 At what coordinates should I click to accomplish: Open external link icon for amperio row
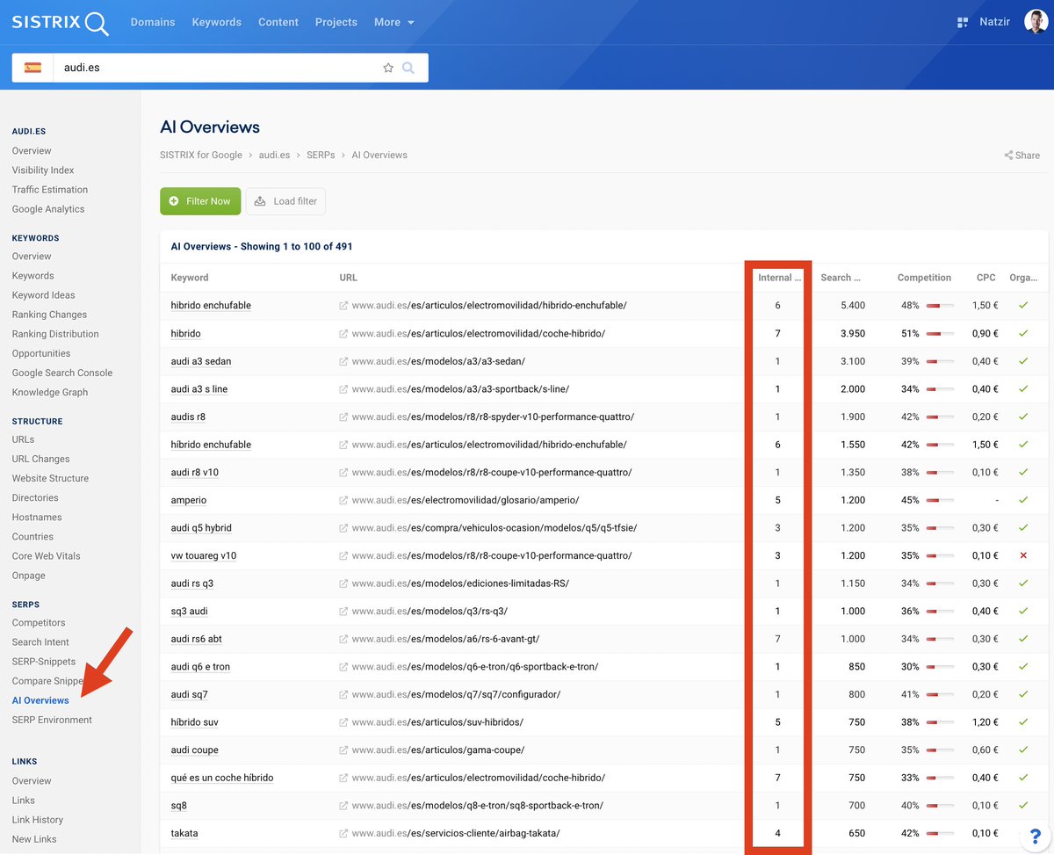click(x=343, y=500)
